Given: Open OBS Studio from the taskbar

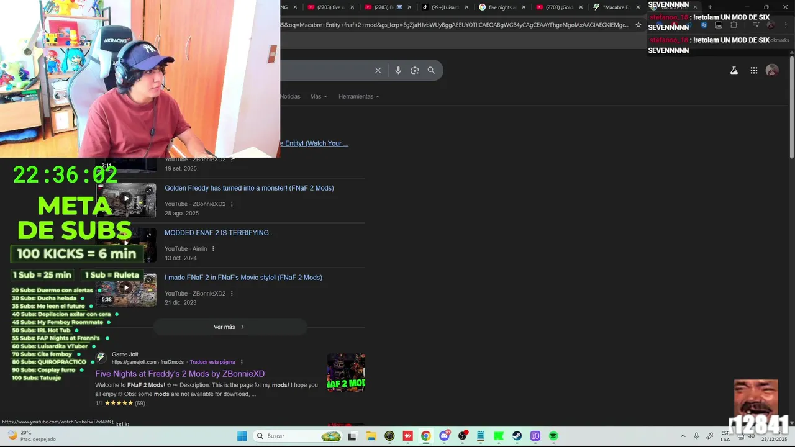Looking at the screenshot, I should (462, 436).
